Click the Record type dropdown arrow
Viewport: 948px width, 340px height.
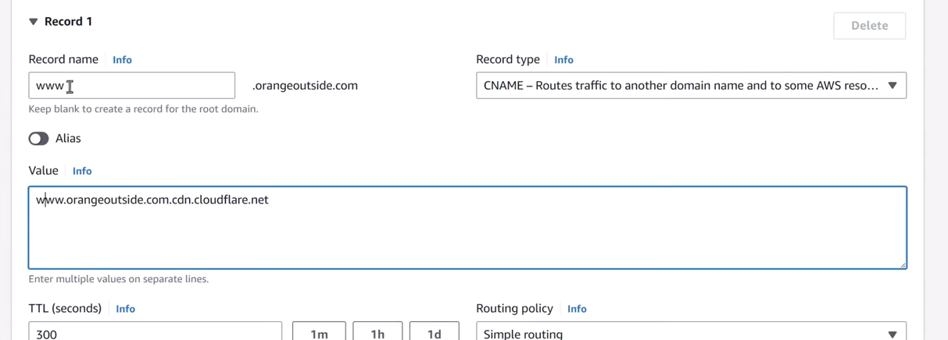pyautogui.click(x=893, y=86)
